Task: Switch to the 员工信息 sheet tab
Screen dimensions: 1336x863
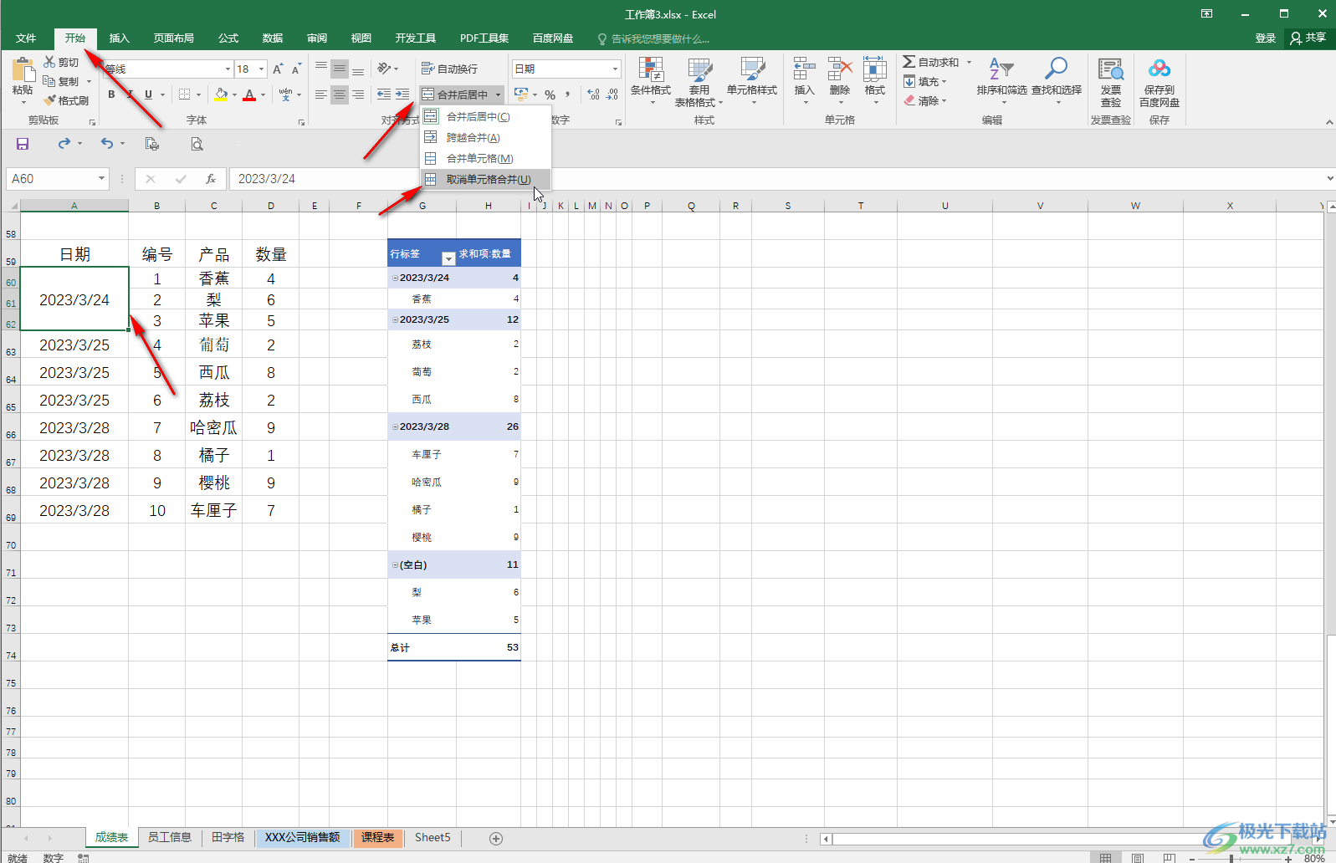Action: coord(170,837)
